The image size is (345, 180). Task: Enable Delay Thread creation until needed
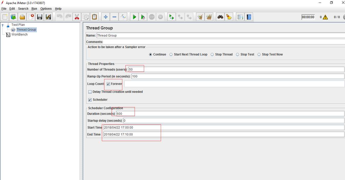click(90, 92)
